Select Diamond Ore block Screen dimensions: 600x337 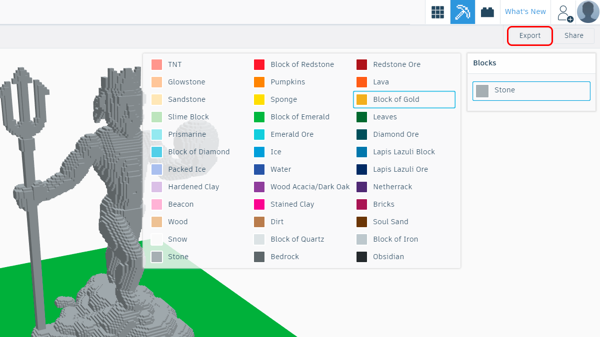pos(404,134)
